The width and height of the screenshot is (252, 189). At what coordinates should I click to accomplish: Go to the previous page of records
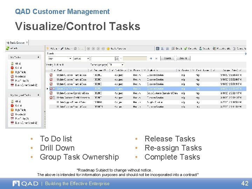point(93,49)
